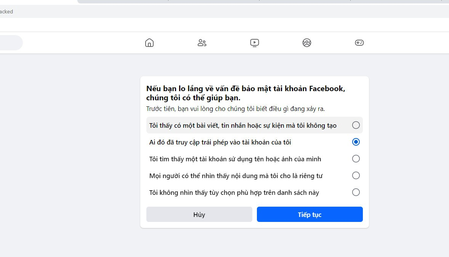Select the Video (Watch) icon
The image size is (449, 257).
tap(254, 42)
